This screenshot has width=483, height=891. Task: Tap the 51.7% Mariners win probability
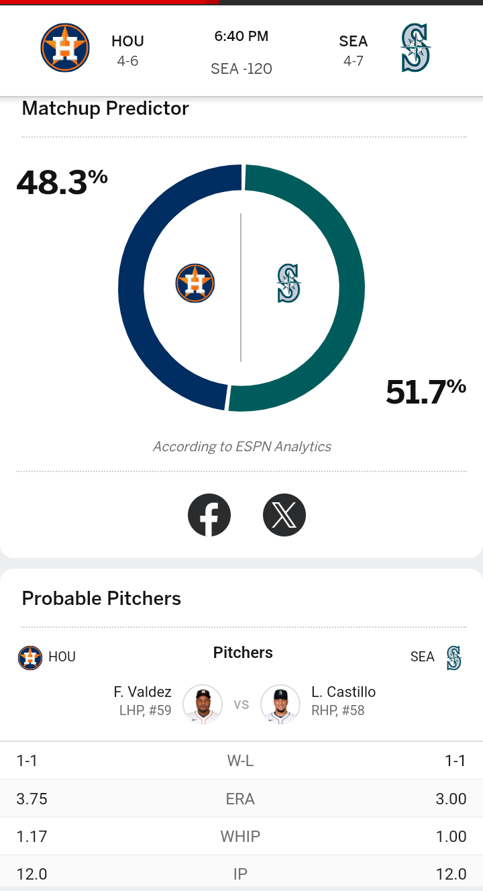[426, 391]
